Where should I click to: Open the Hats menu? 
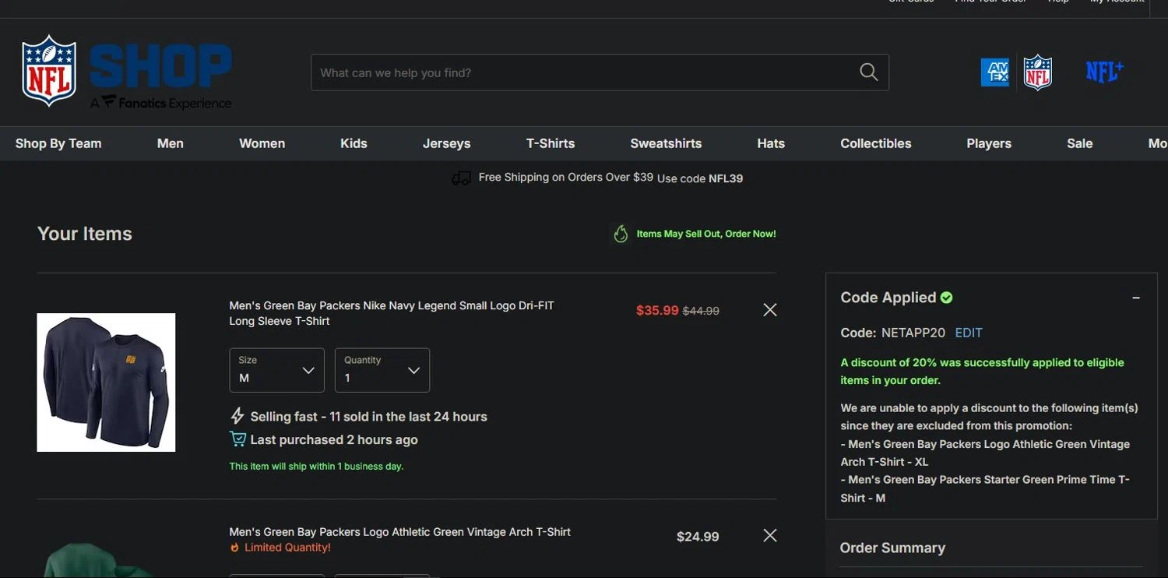tap(771, 143)
